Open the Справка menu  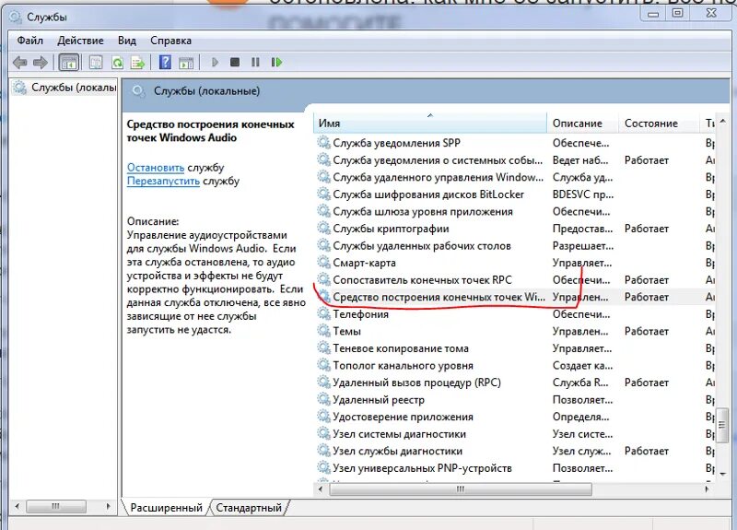[x=170, y=41]
